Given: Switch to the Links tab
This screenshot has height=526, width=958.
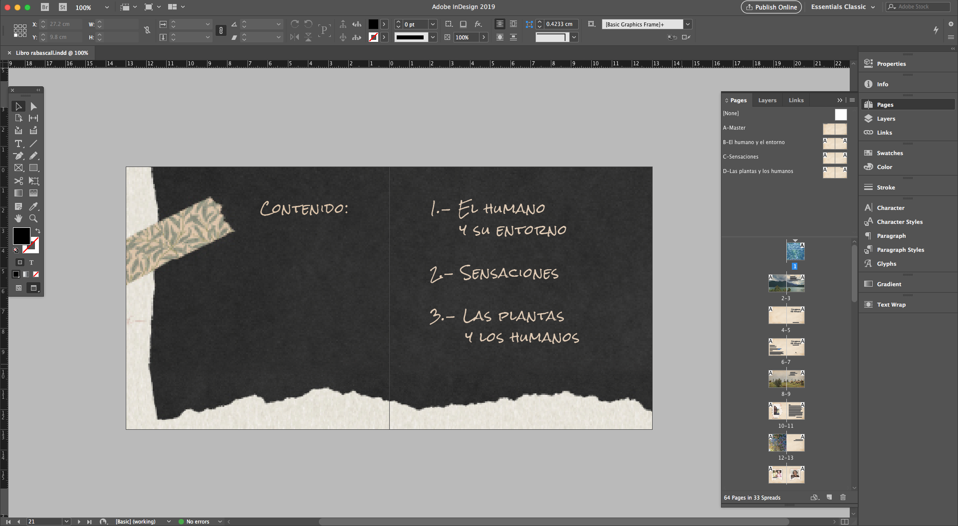Looking at the screenshot, I should coord(796,100).
